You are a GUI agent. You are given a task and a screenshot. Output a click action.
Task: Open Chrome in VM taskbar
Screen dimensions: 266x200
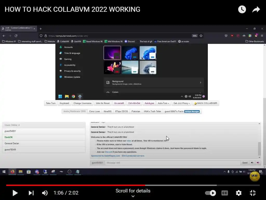(x=73, y=96)
